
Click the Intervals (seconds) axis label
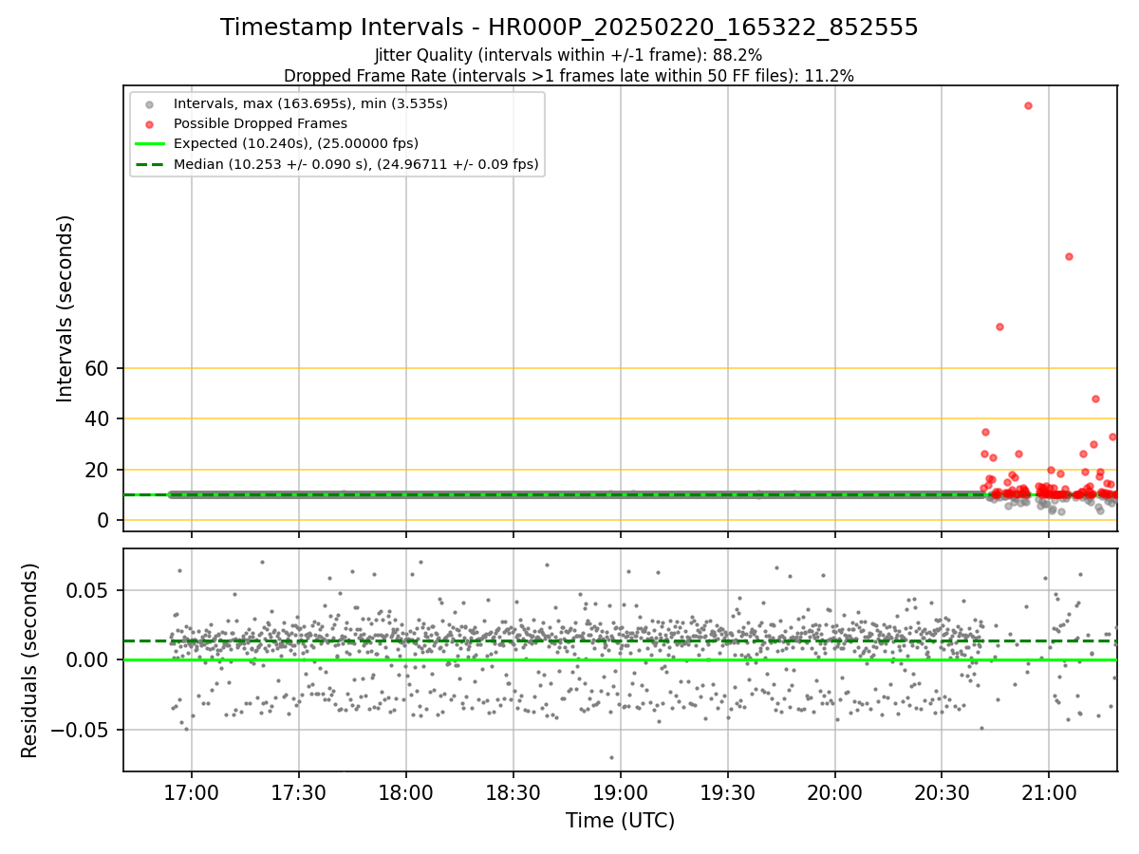(x=65, y=308)
